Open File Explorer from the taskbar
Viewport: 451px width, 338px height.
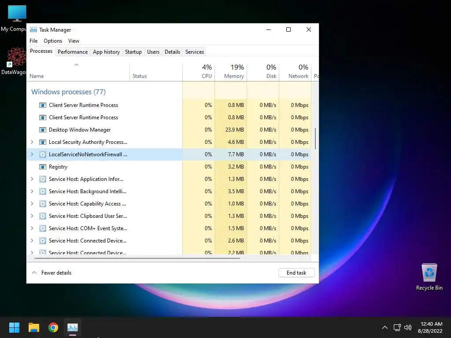[x=33, y=327]
